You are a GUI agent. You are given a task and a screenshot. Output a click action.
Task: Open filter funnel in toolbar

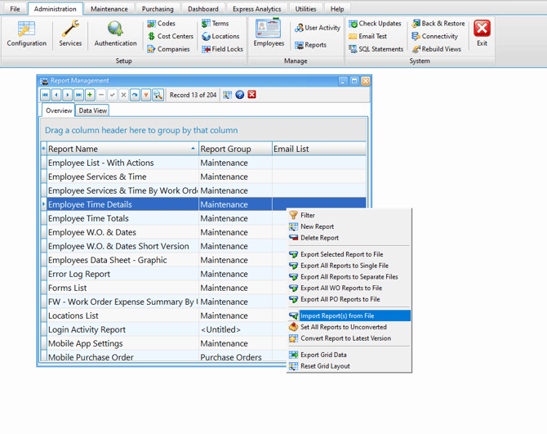[146, 95]
